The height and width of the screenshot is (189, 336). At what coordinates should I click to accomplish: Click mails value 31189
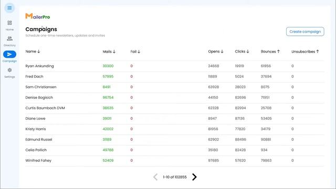(107, 140)
